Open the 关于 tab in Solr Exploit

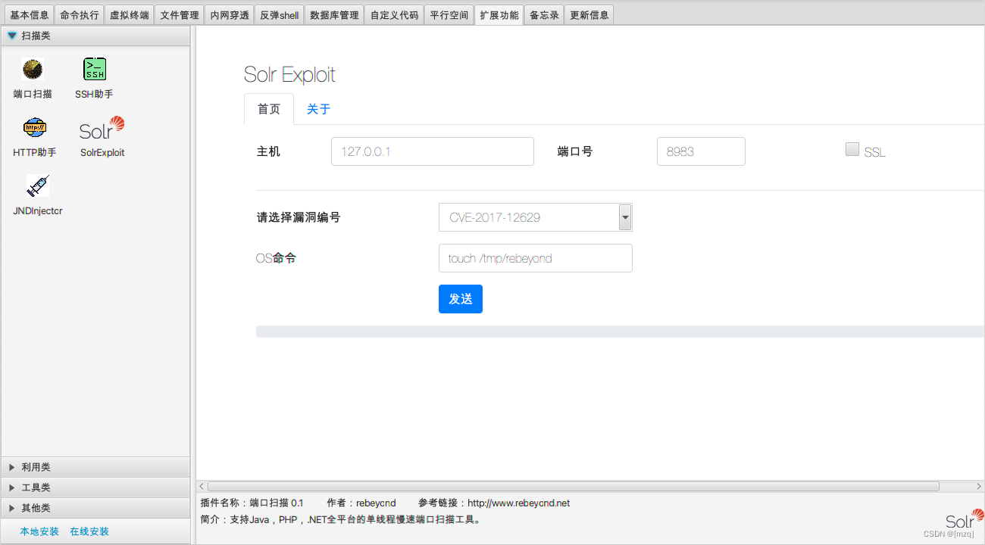pos(318,109)
